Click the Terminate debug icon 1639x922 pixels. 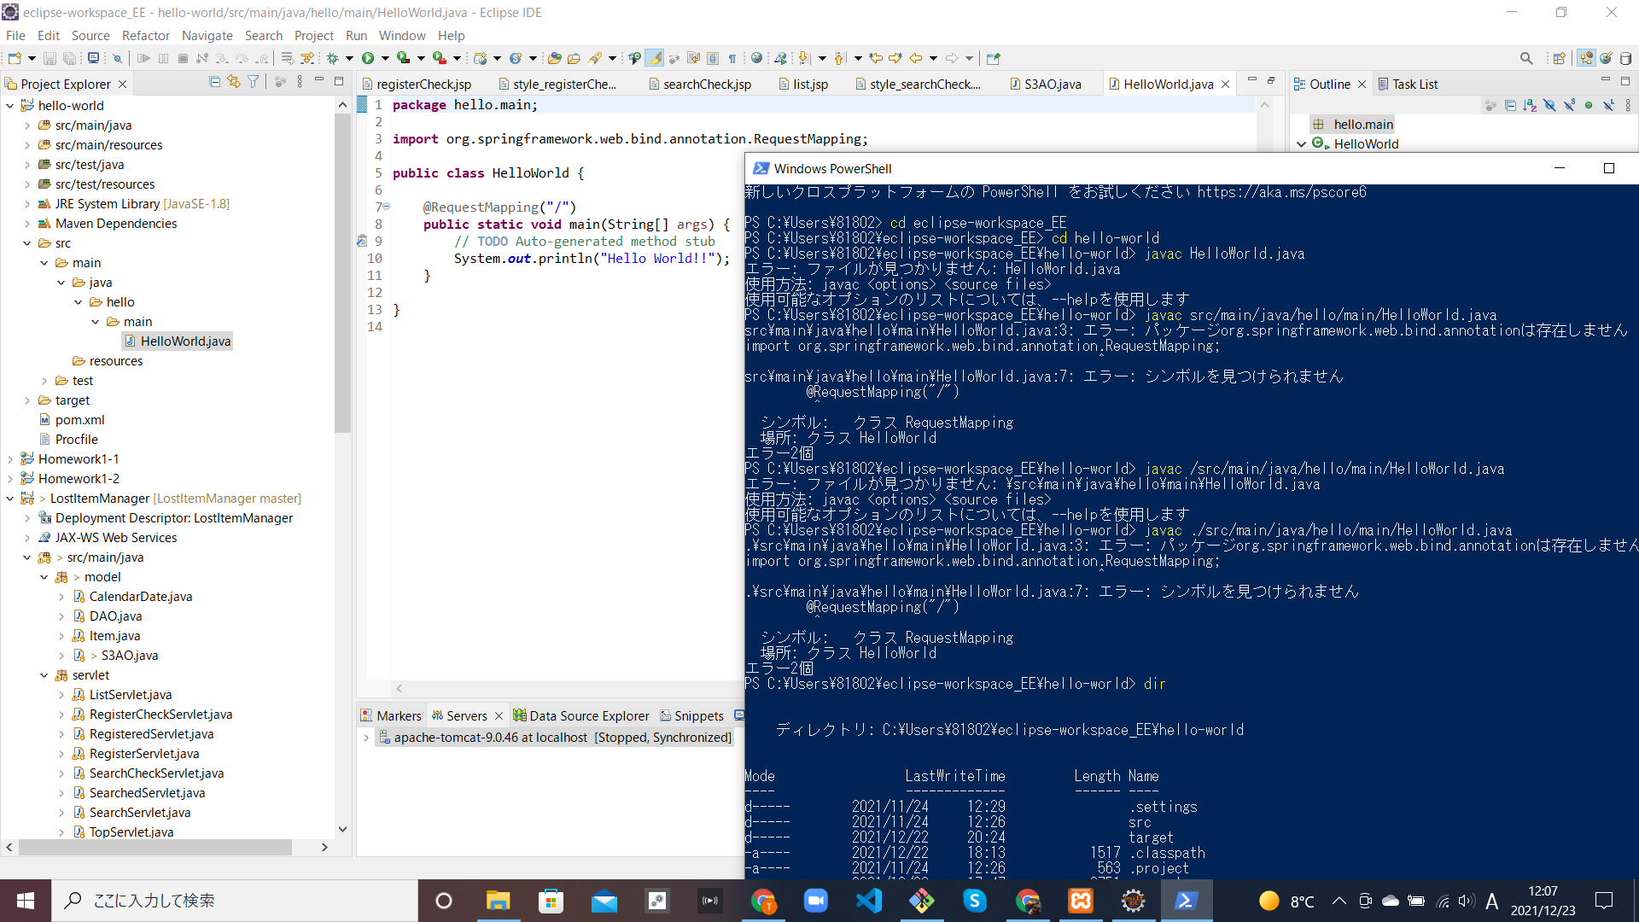tap(183, 58)
